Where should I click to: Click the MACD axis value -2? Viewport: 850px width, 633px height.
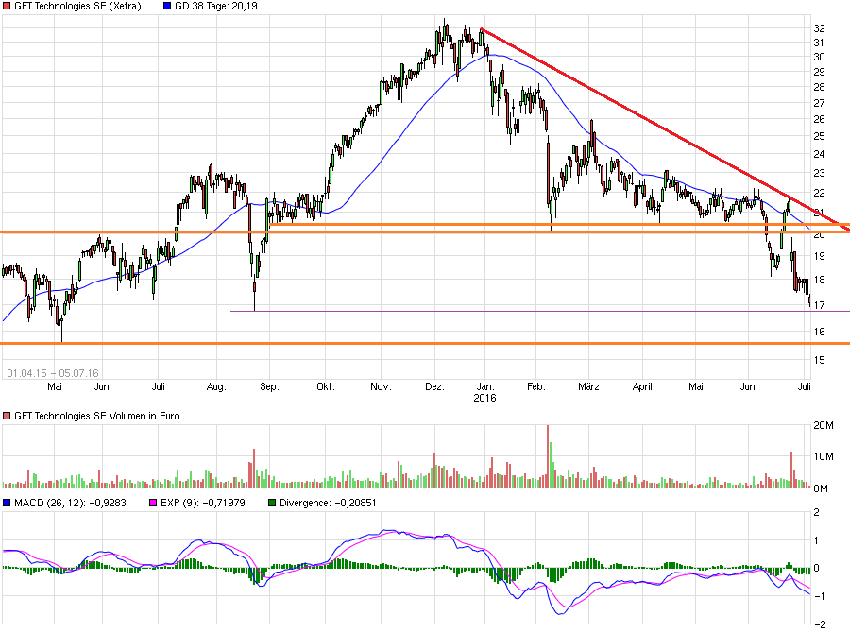click(x=820, y=624)
